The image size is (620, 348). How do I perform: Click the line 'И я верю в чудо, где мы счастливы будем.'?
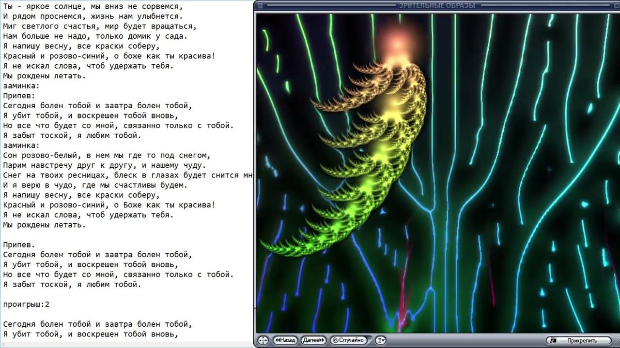[x=95, y=185]
